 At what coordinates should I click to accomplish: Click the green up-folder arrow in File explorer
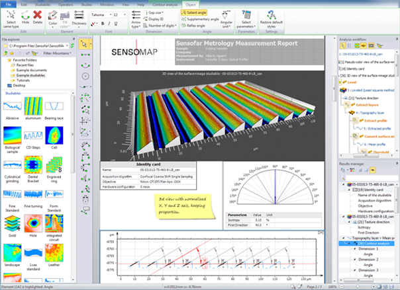(x=5, y=53)
